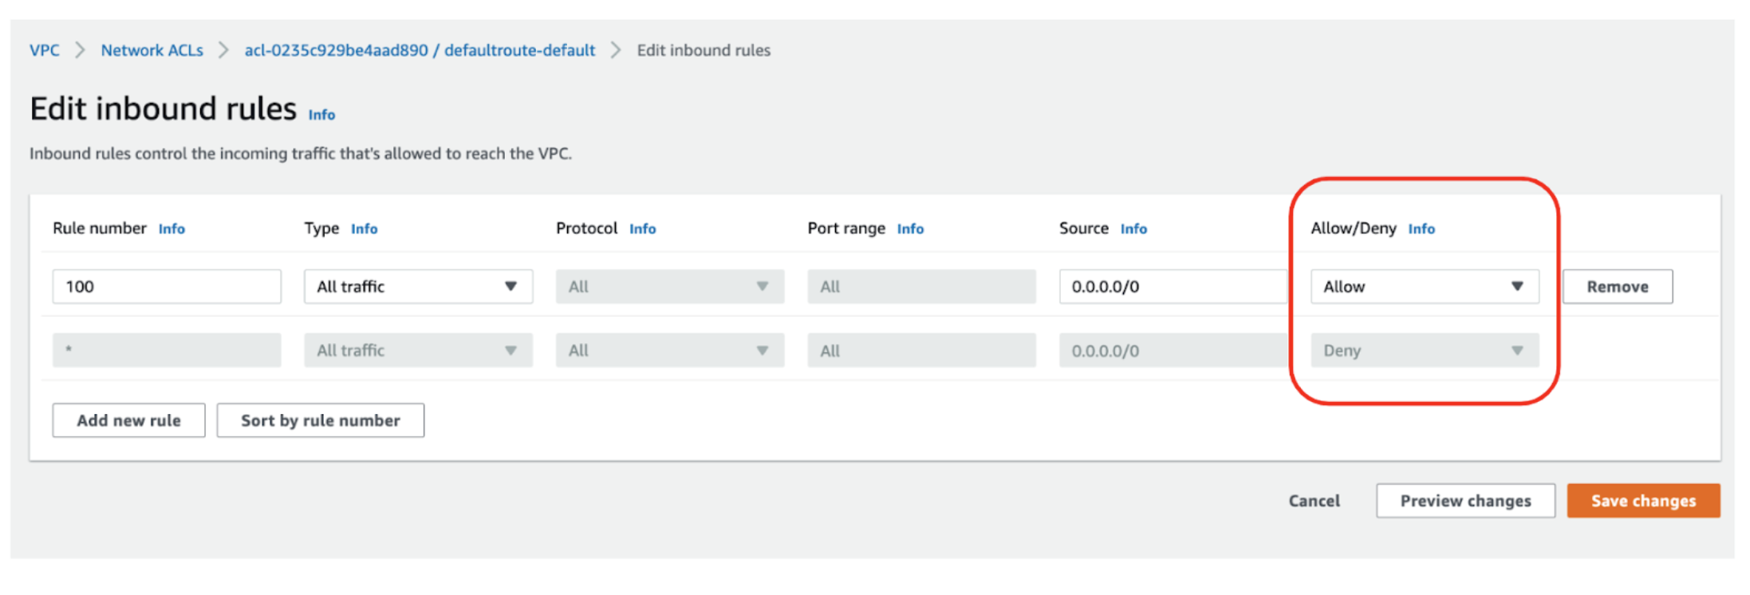Open acl-0235c929be4aad890 / defaultroute-default breadcrumb
This screenshot has width=1750, height=595.
click(x=420, y=49)
